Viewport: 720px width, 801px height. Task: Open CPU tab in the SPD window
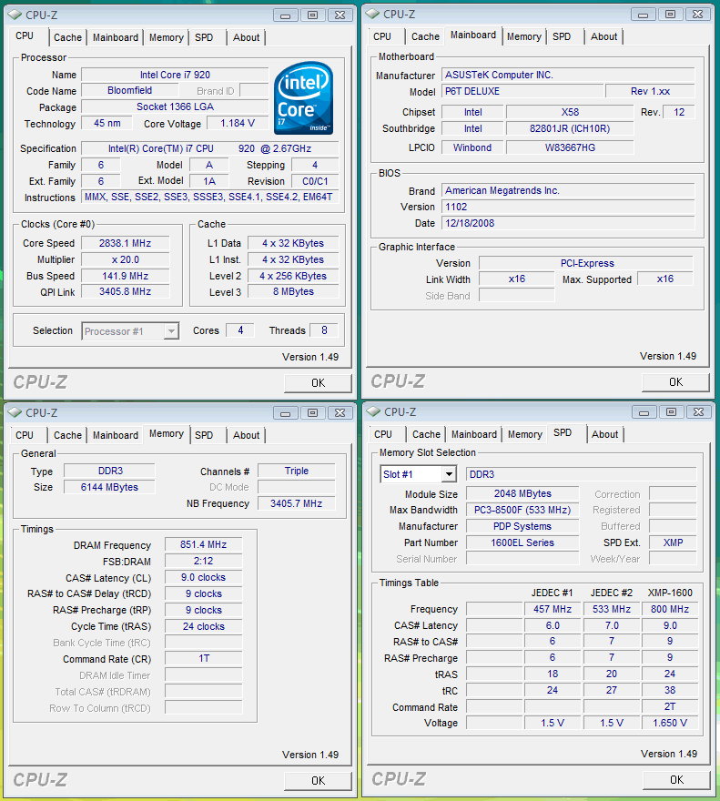383,434
